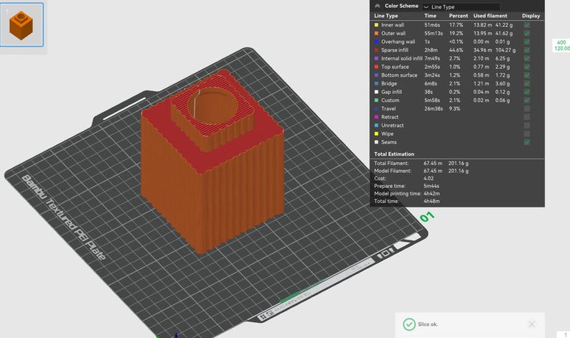Click the Sparse infill dark red swatch
The image size is (570, 338).
point(376,50)
